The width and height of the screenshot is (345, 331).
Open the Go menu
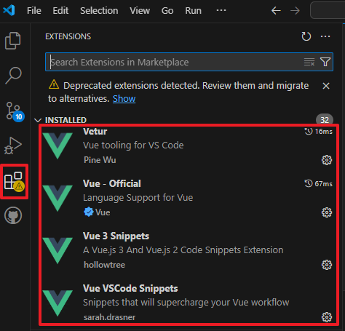[167, 11]
